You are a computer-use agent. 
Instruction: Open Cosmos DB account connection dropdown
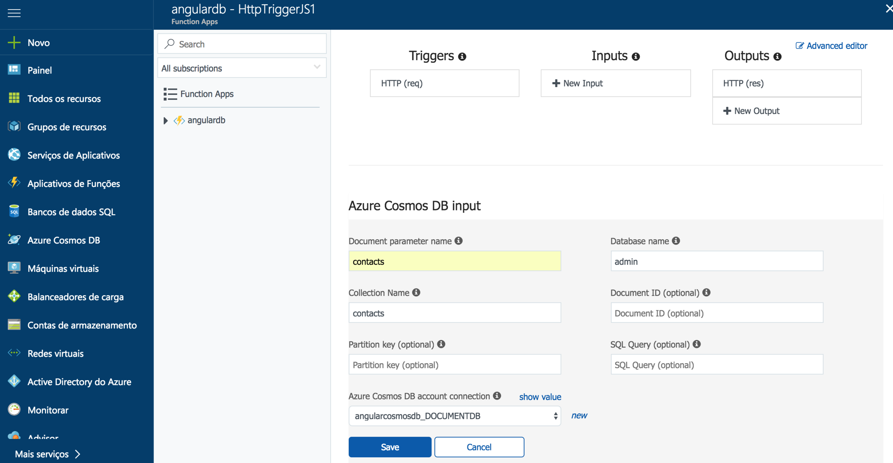(454, 416)
